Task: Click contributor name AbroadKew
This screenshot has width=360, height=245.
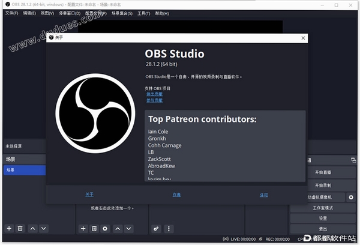Action: click(161, 166)
